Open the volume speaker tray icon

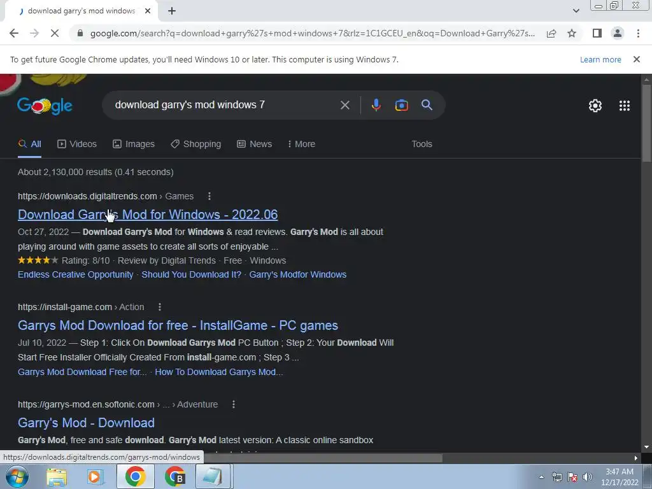[x=587, y=477]
